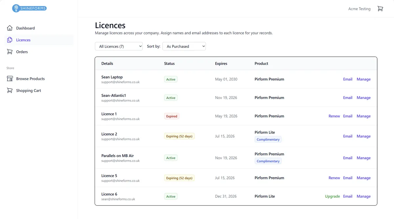Manage the Sean Laptop licence
This screenshot has height=219, width=394.
363,79
